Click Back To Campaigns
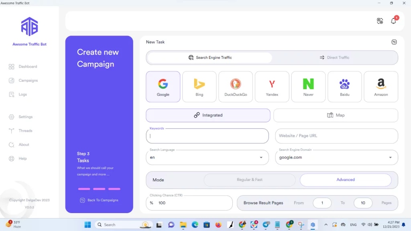The height and width of the screenshot is (231, 411). [99, 200]
